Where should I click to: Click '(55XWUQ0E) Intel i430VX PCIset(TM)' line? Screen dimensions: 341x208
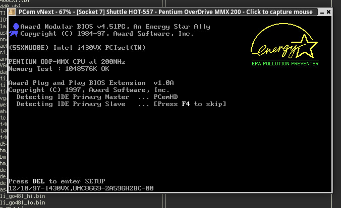click(77, 48)
